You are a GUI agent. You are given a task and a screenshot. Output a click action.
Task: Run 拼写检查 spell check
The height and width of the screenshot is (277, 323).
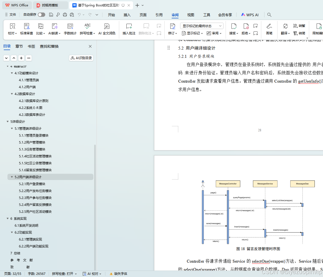(87, 29)
